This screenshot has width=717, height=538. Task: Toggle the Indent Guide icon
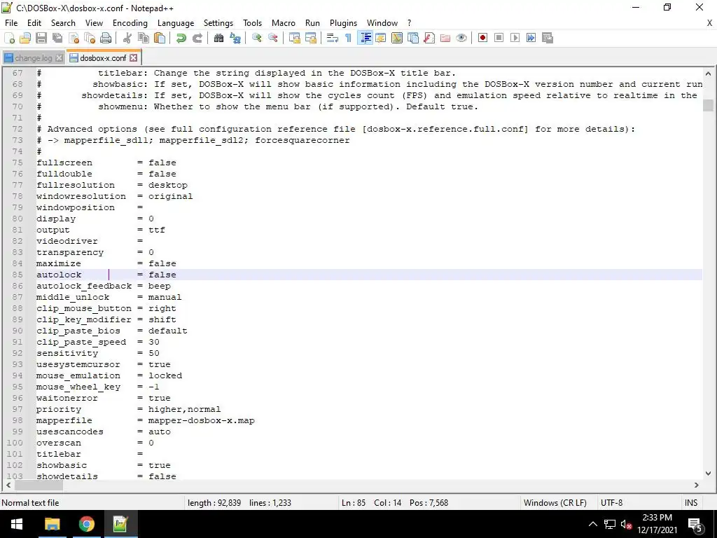[366, 38]
